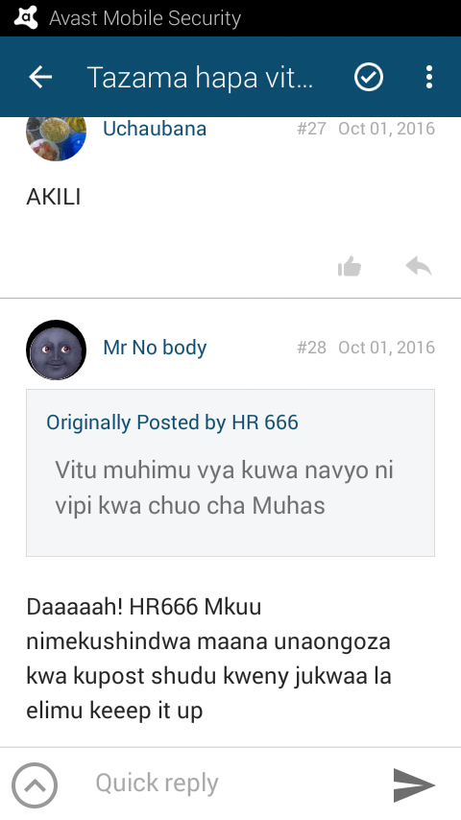Tap the quoted text about Muhas
This screenshot has width=461, height=820.
(224, 488)
